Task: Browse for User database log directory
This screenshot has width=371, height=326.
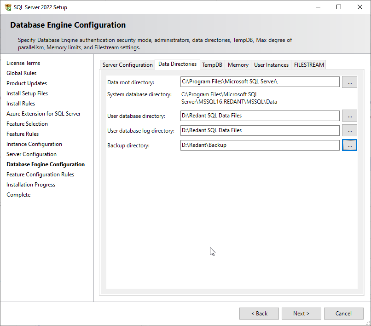Action: (x=350, y=130)
